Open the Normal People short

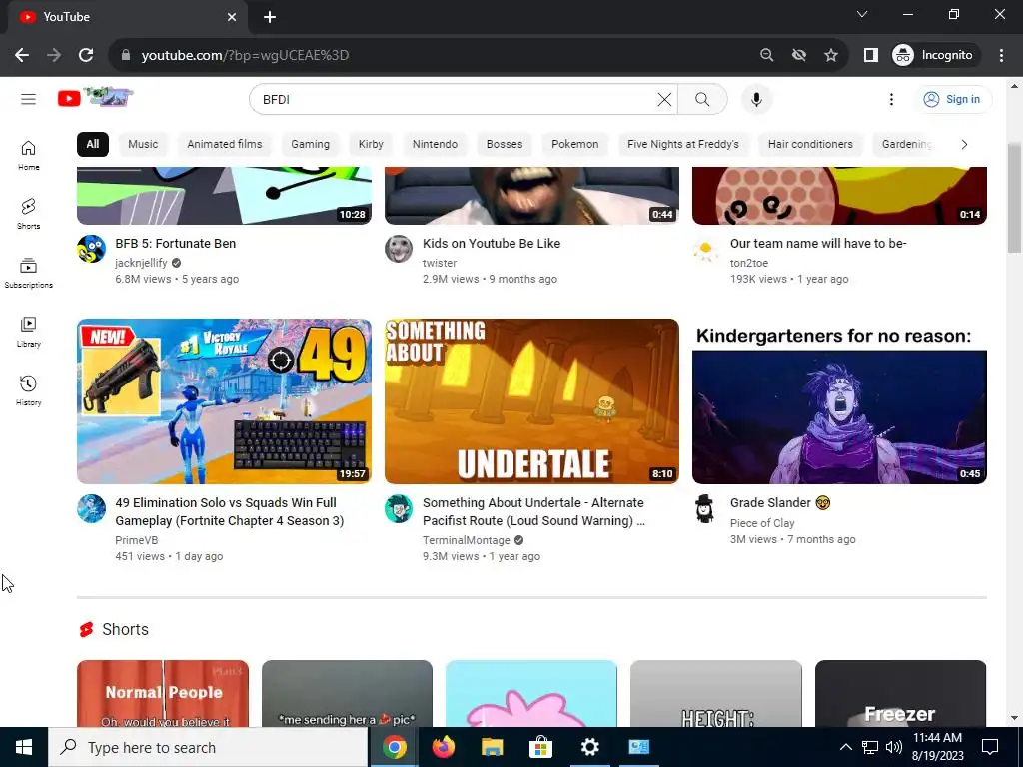163,694
